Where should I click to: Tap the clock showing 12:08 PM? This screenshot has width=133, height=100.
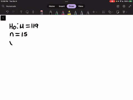point(4,1)
